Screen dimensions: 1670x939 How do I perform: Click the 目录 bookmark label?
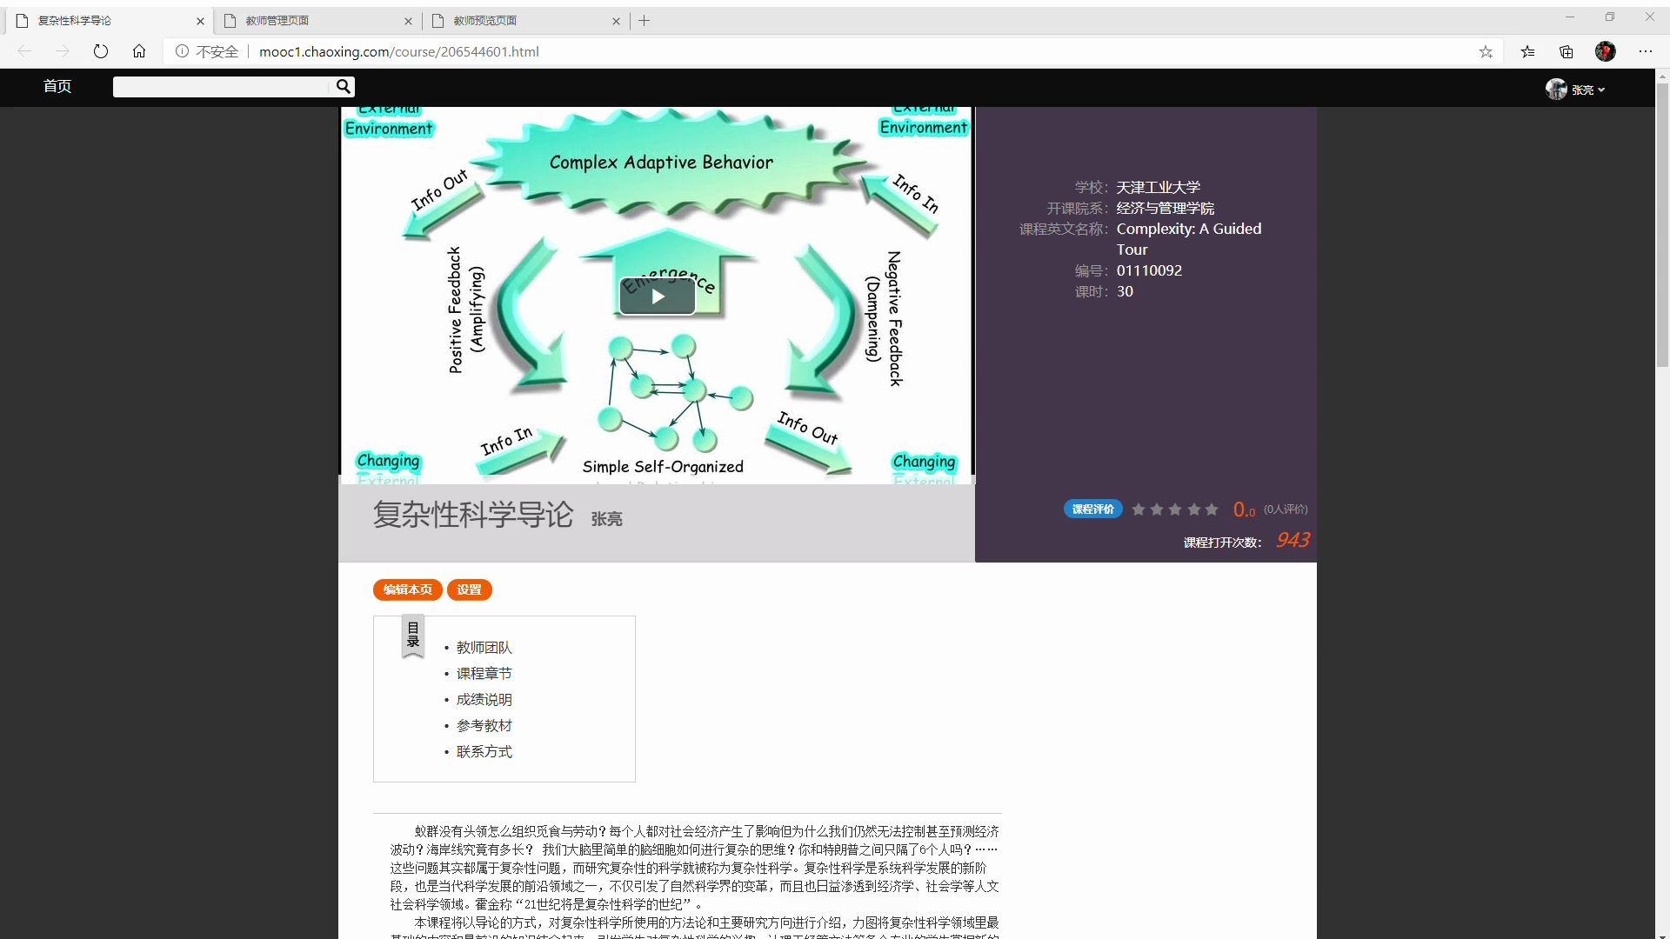(x=413, y=636)
